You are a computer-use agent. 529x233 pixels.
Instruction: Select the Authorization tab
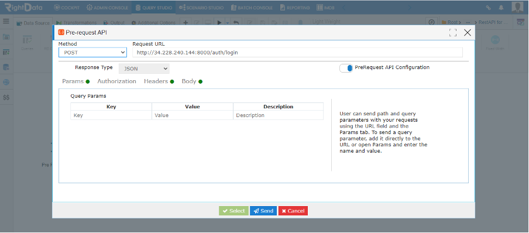[116, 81]
